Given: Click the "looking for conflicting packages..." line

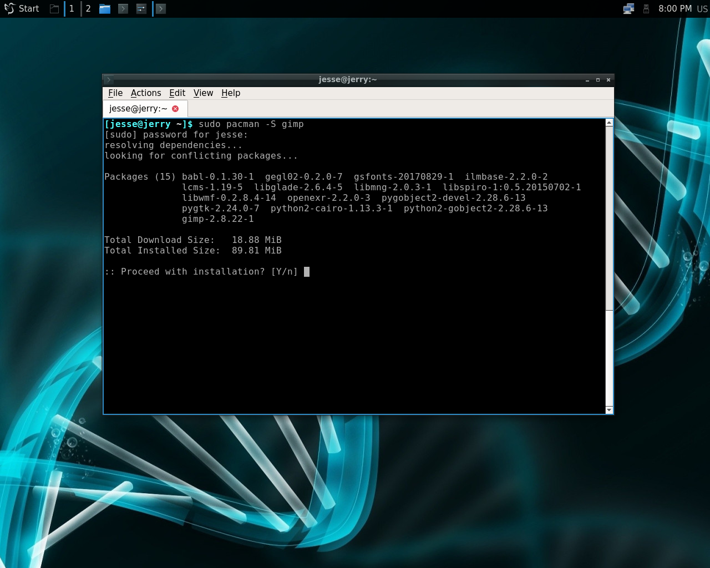Looking at the screenshot, I should pos(201,156).
